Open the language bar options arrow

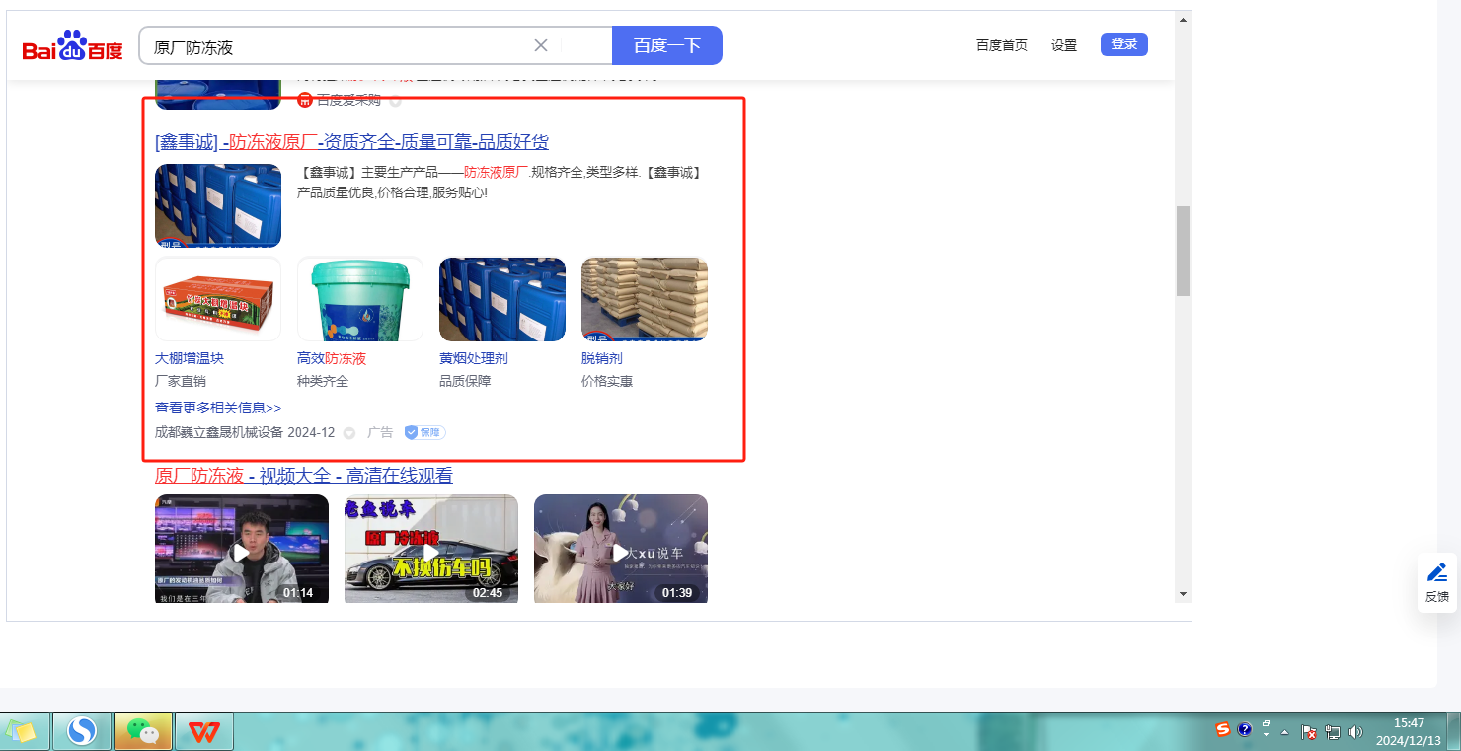pos(1267,736)
